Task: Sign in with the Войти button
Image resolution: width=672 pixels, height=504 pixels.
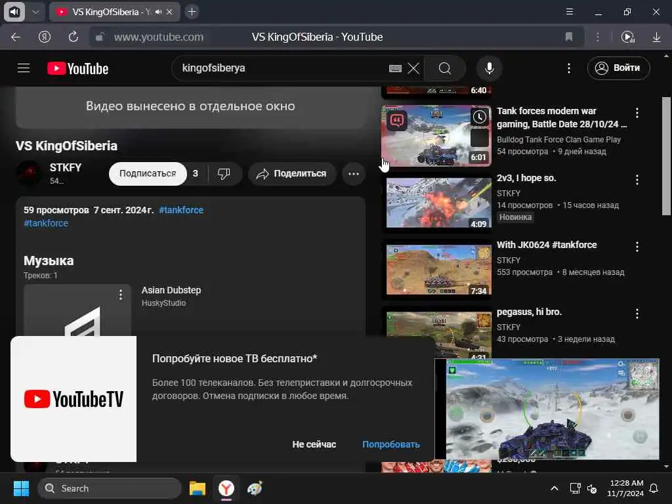Action: (x=618, y=68)
